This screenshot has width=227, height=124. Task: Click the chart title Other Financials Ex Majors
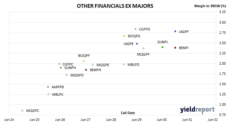click(x=115, y=6)
